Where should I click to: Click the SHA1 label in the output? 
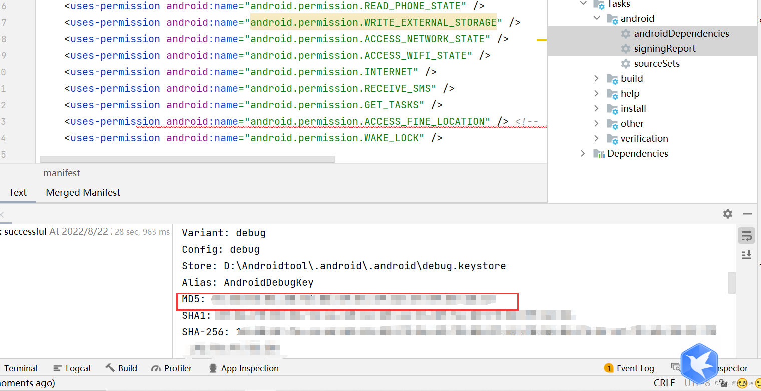[197, 316]
